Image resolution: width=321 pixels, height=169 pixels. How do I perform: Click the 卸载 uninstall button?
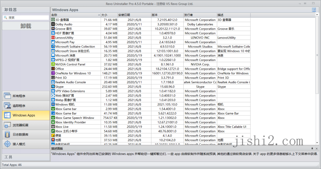point(26,26)
